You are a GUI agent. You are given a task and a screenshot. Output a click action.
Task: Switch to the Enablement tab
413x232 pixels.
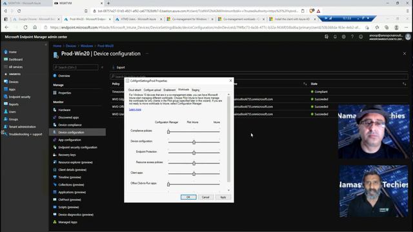(x=169, y=90)
